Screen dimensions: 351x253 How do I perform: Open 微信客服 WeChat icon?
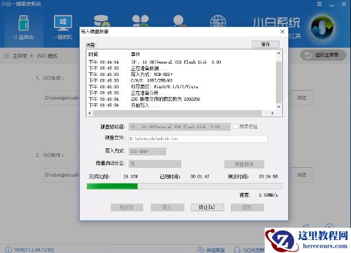point(200,250)
